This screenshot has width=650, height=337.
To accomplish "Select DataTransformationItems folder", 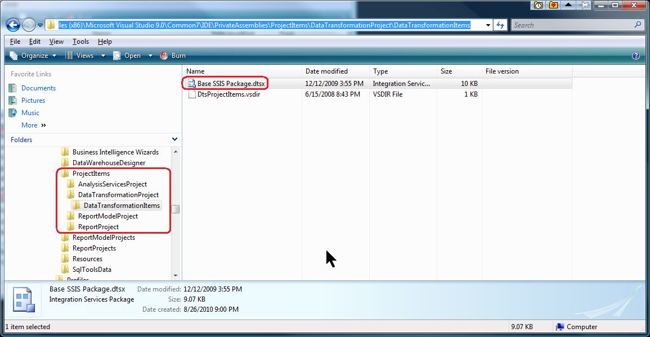I will (122, 206).
